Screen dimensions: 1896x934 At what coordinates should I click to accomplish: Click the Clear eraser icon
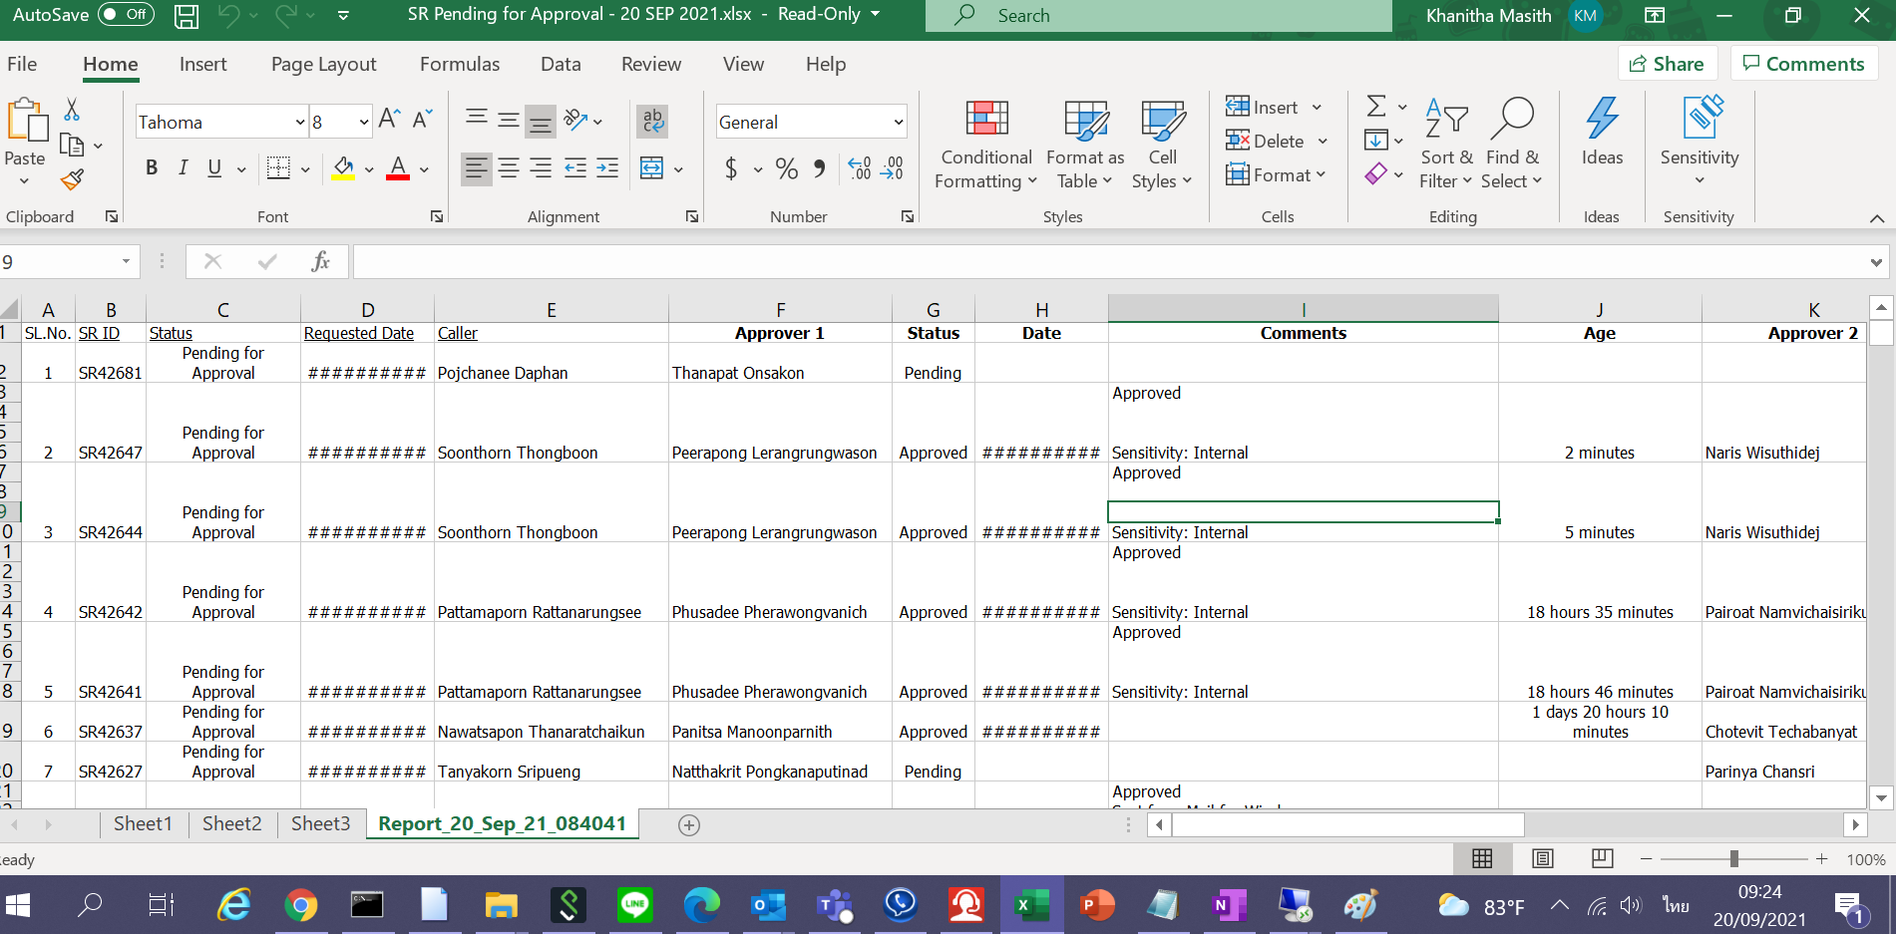point(1376,174)
